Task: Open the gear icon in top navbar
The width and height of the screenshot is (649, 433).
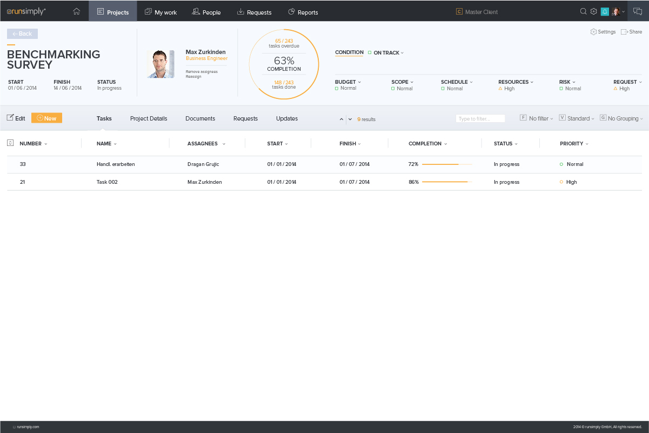Action: [x=593, y=11]
